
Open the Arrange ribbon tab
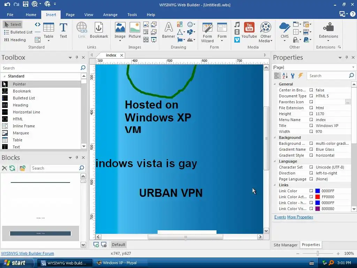click(x=110, y=15)
